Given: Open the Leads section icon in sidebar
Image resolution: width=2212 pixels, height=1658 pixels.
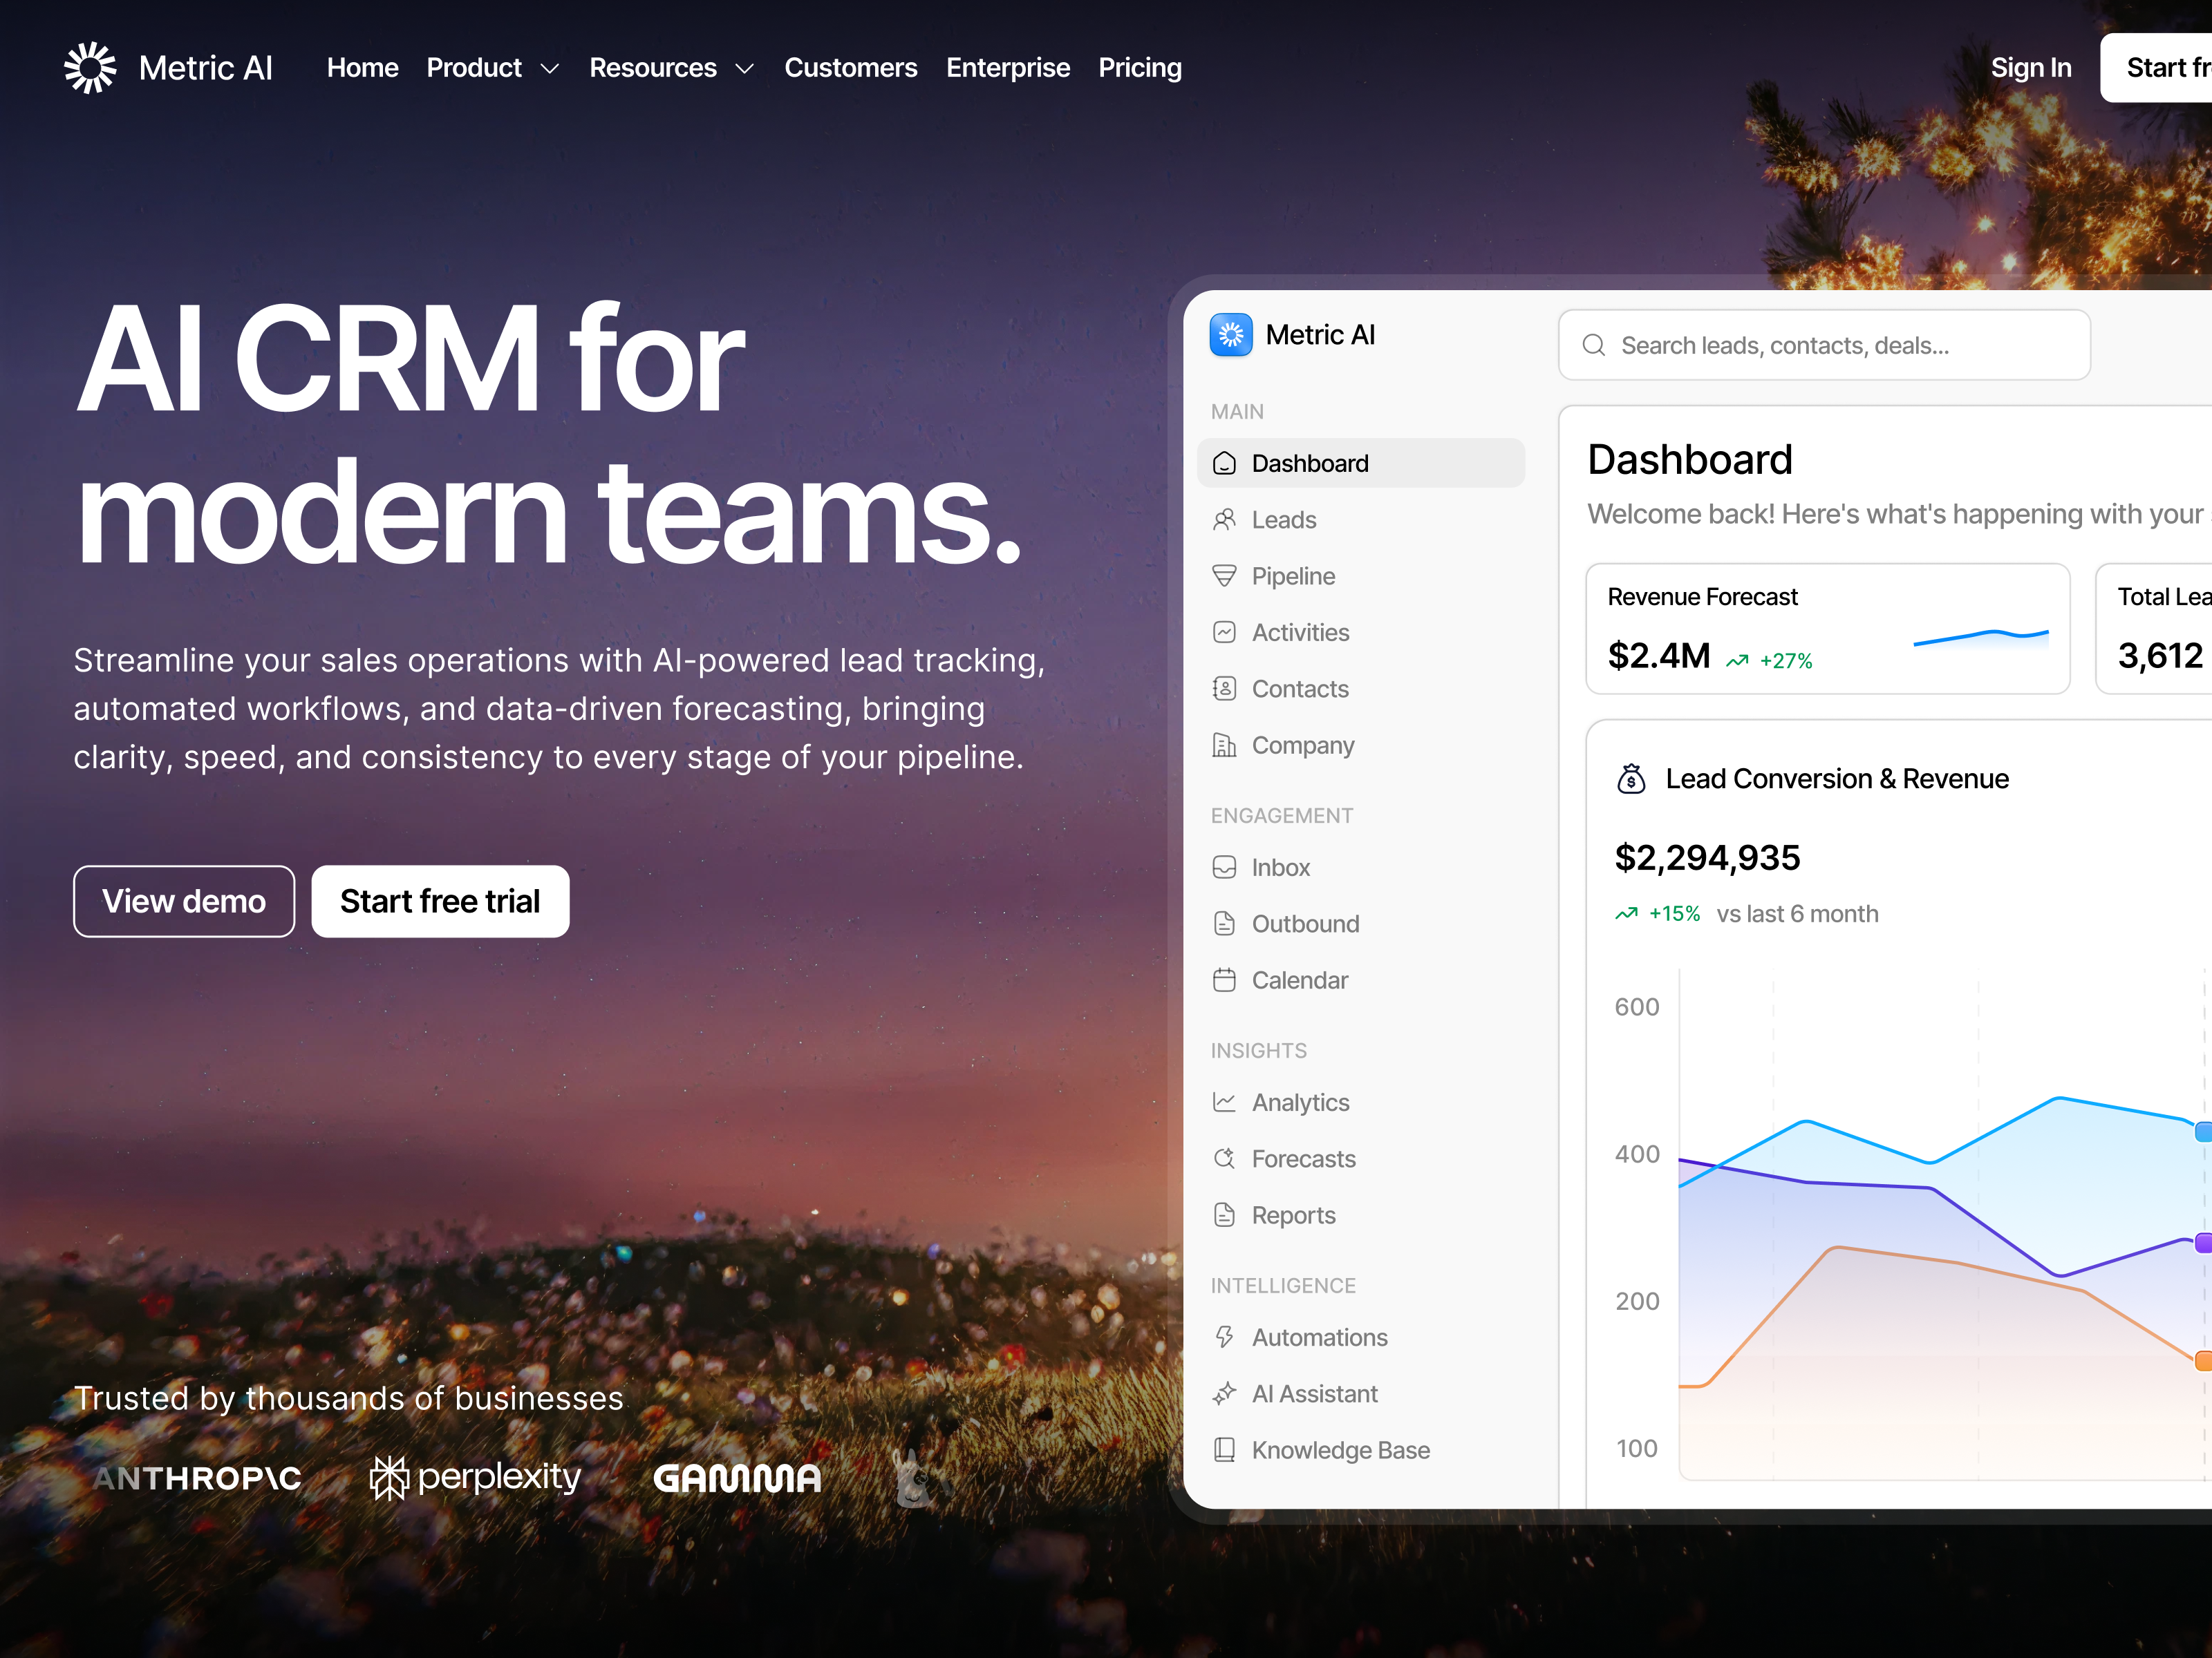Looking at the screenshot, I should pyautogui.click(x=1225, y=520).
